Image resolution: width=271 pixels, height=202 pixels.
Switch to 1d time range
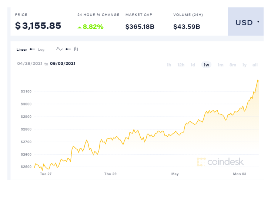[x=193, y=65]
